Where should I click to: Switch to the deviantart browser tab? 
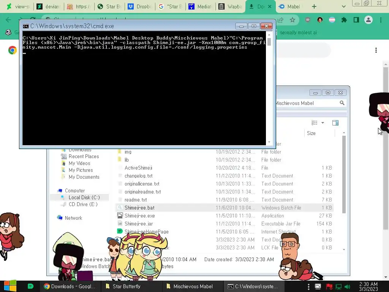point(49,6)
